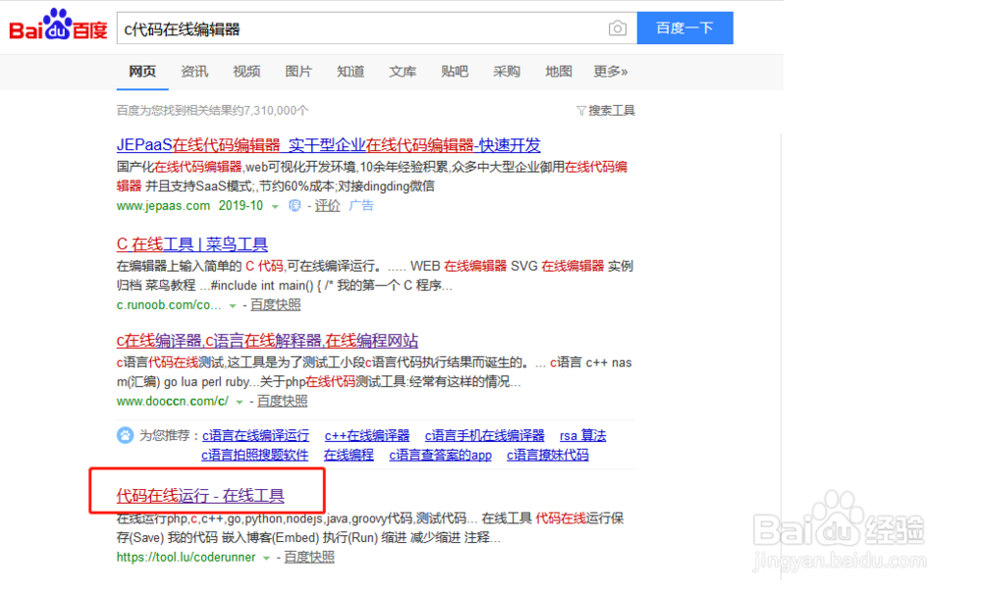The image size is (982, 595).
Task: Open the 知道 tab
Action: point(351,72)
